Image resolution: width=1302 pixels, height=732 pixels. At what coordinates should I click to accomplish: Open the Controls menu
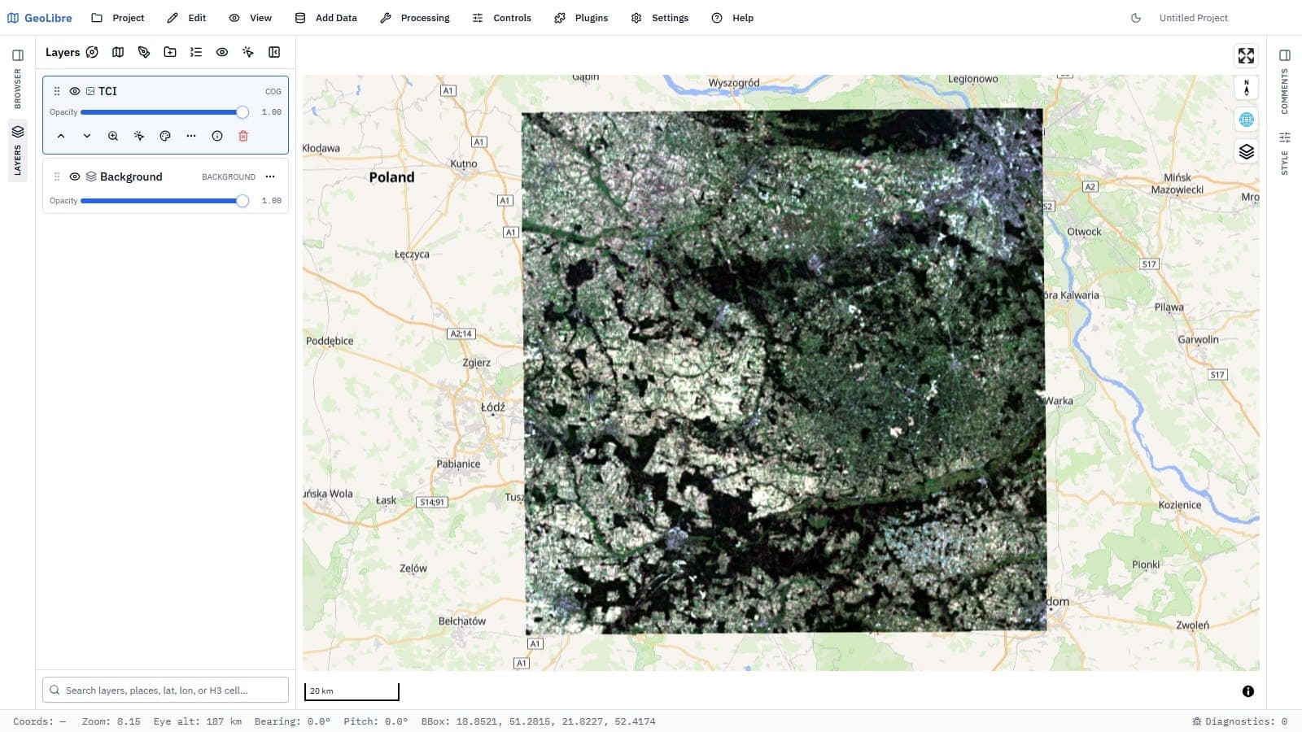(x=502, y=18)
